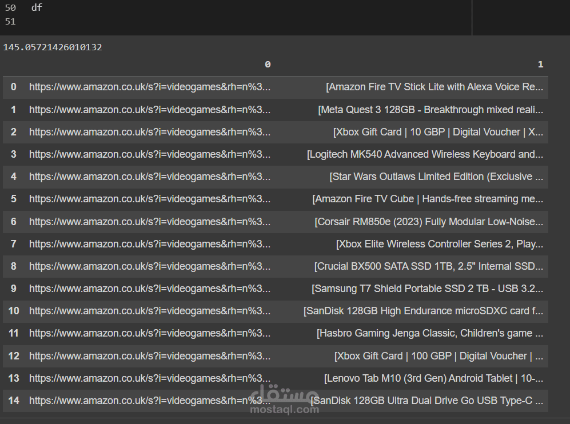This screenshot has width=570, height=424.
Task: Select the 'Meta Quest 3 128GB' cell
Action: [431, 110]
